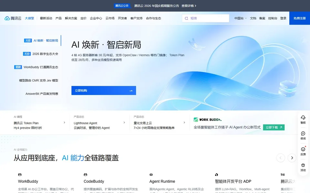The width and height of the screenshot is (310, 193).
Task: Open the 文档 link
Action: [x=253, y=18]
